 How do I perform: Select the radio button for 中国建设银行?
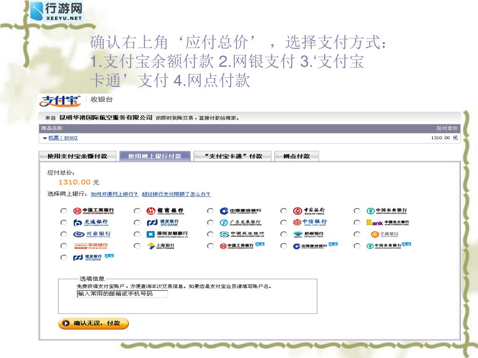(210, 211)
